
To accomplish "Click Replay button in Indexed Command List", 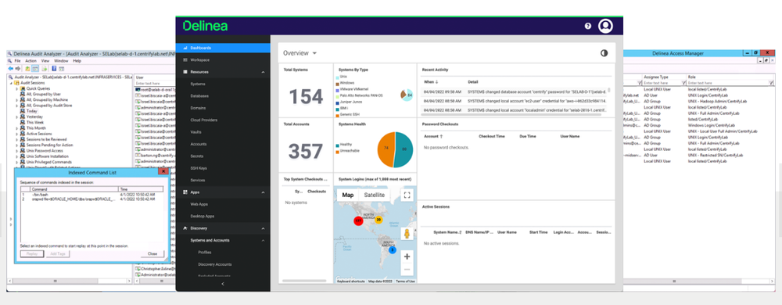I will point(32,253).
